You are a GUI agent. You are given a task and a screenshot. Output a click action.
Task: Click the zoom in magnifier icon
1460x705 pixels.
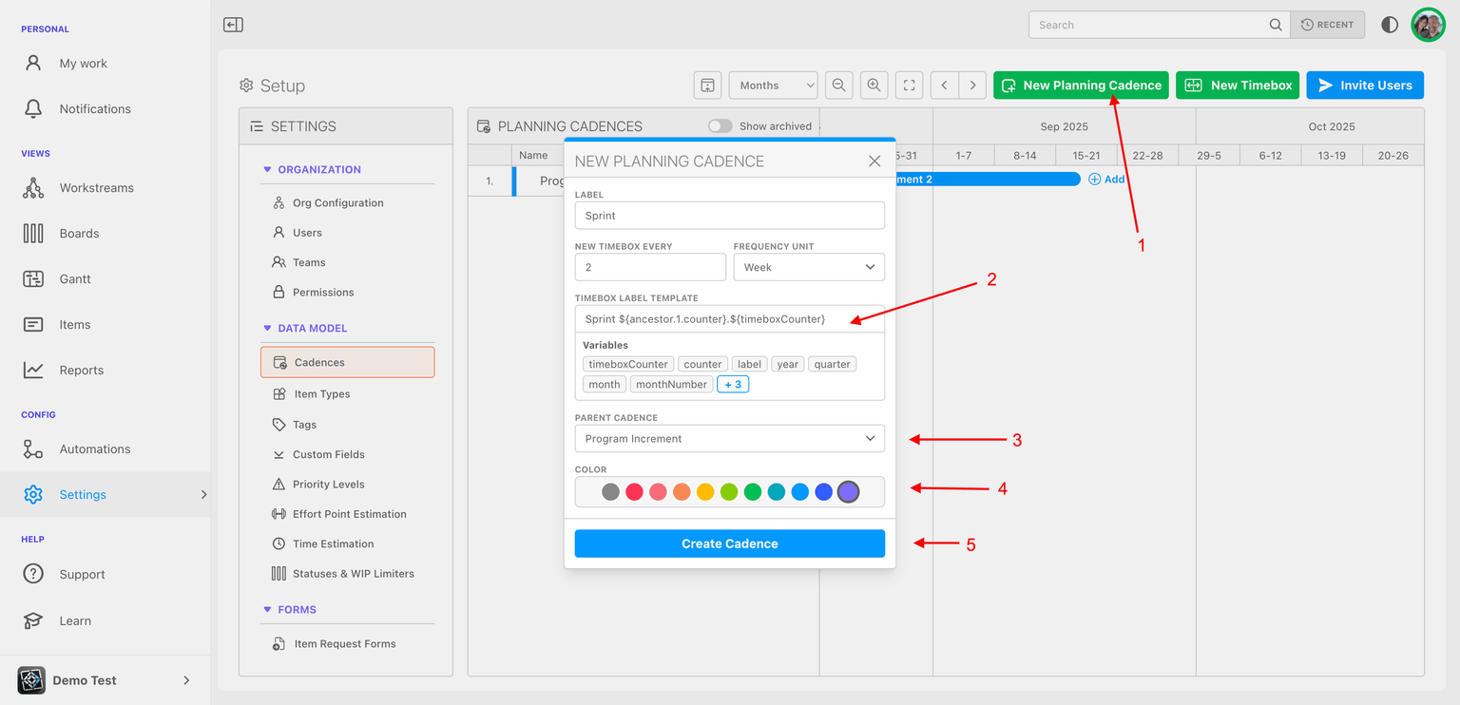(x=874, y=86)
